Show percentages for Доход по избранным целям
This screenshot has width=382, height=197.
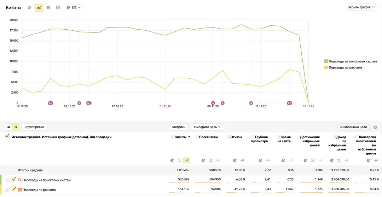[339, 160]
